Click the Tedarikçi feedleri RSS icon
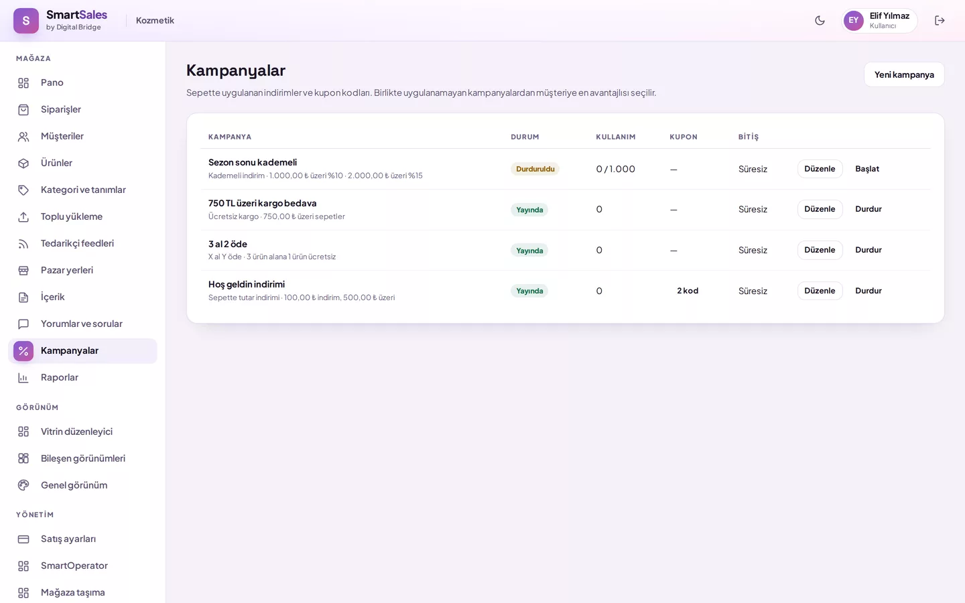This screenshot has height=603, width=965. (x=23, y=244)
